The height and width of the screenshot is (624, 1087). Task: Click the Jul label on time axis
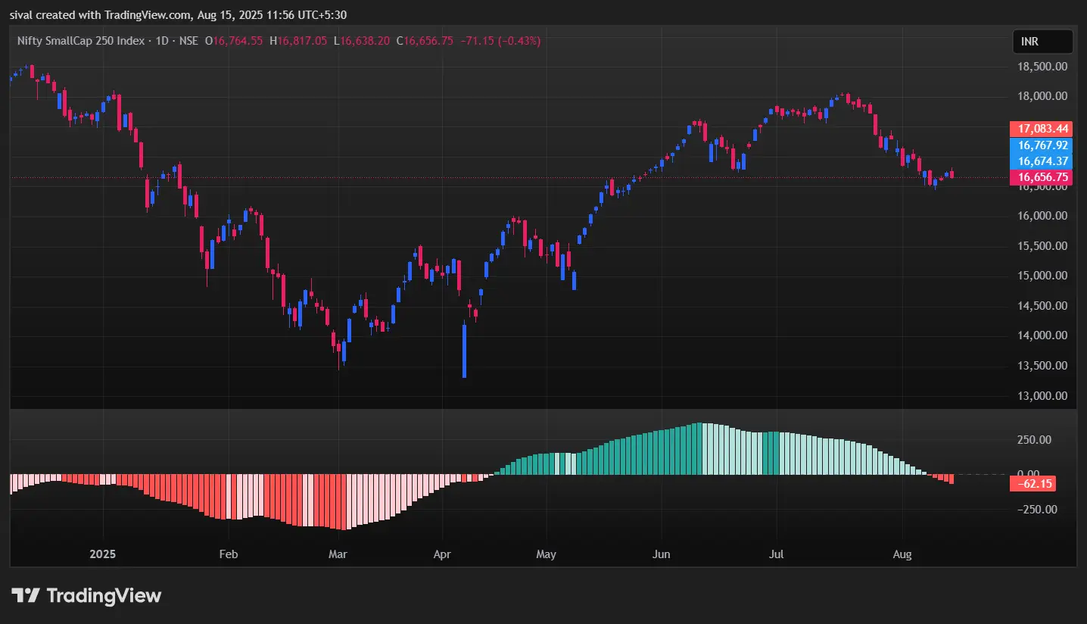tap(777, 554)
